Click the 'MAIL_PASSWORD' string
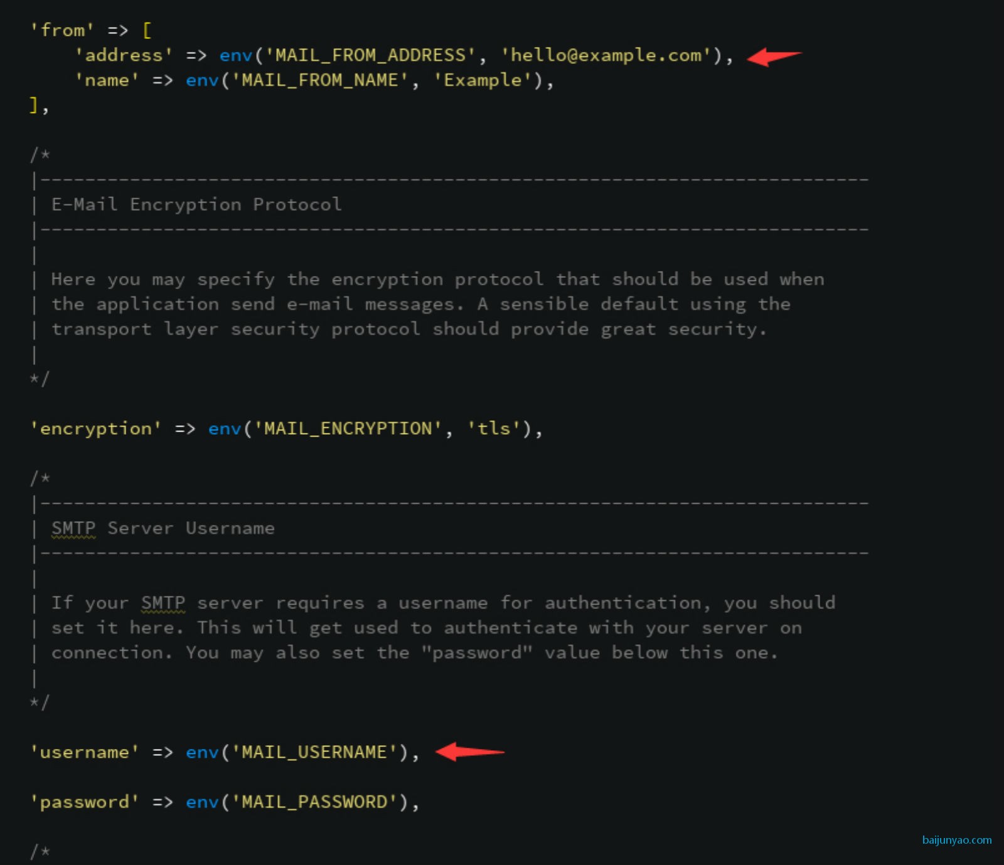Viewport: 1004px width, 865px height. 314,802
